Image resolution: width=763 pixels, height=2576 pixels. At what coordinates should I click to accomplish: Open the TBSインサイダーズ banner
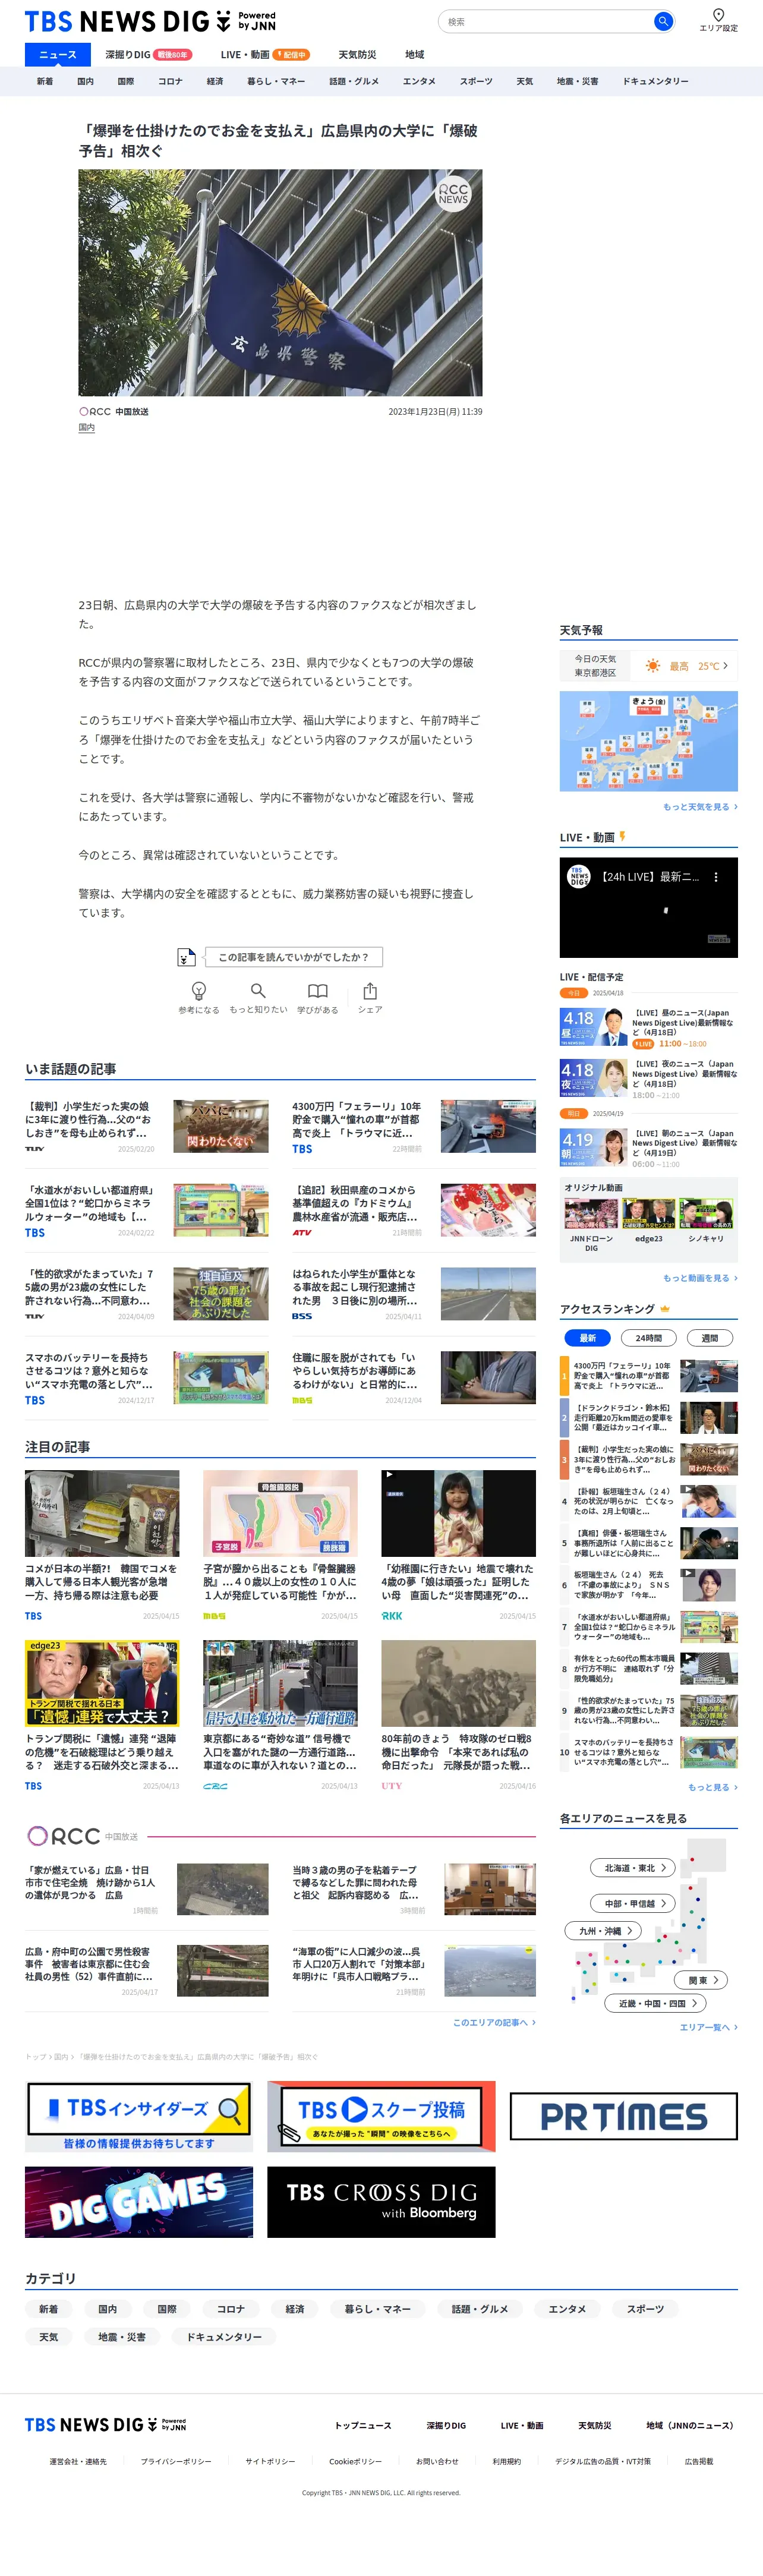[x=139, y=2116]
